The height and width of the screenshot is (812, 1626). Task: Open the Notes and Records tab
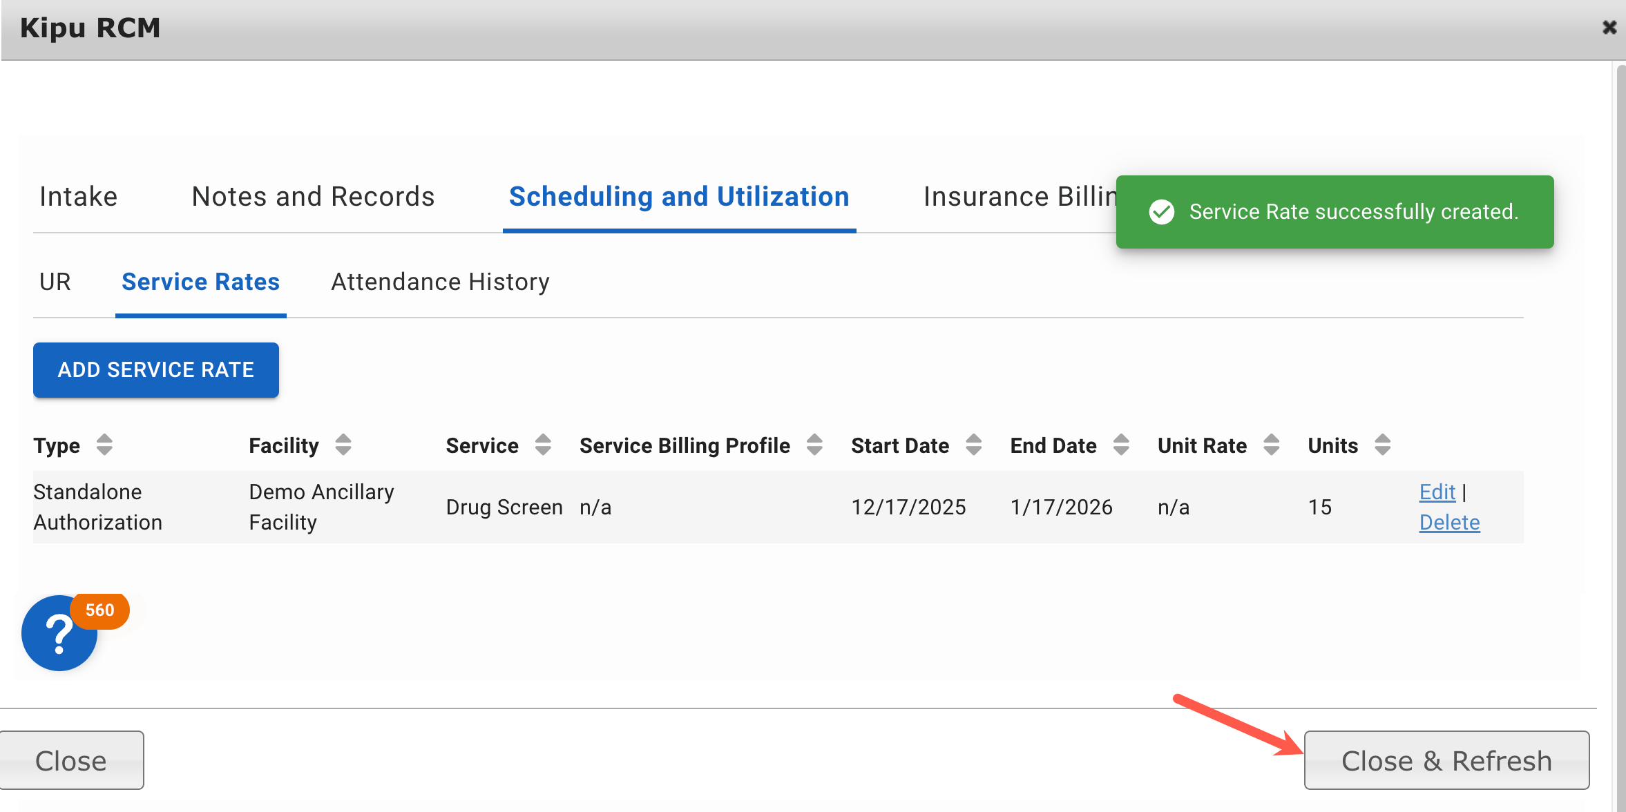[313, 196]
